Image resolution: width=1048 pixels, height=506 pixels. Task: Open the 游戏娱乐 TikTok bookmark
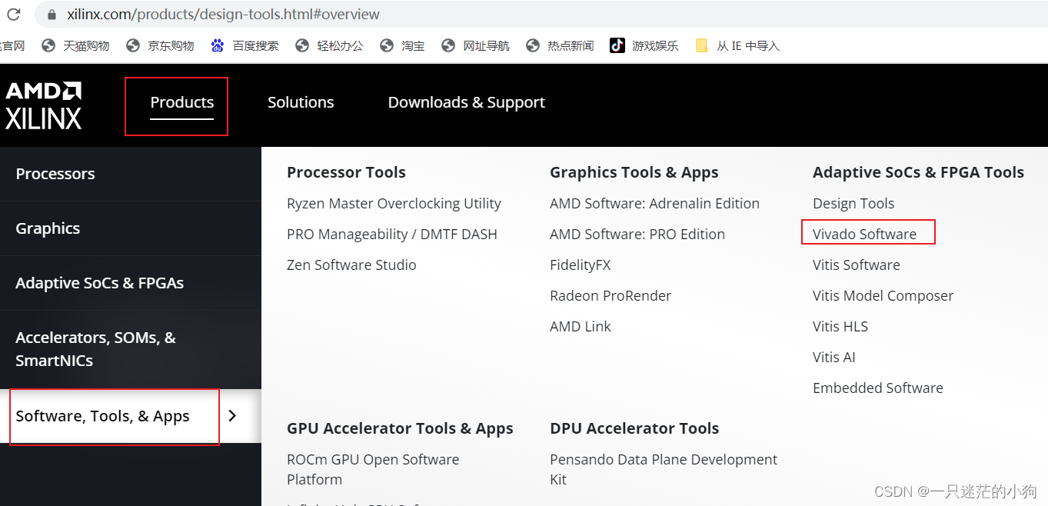[644, 45]
